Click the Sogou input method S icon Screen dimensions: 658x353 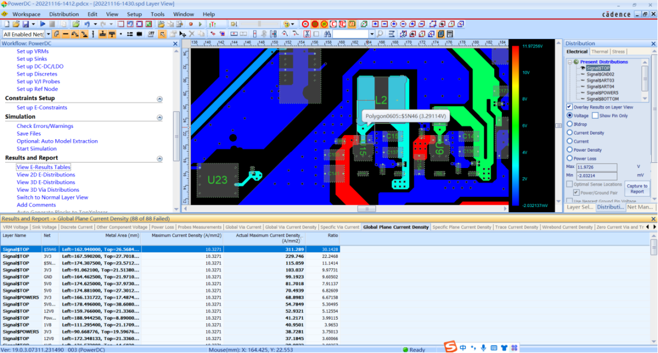coord(450,347)
